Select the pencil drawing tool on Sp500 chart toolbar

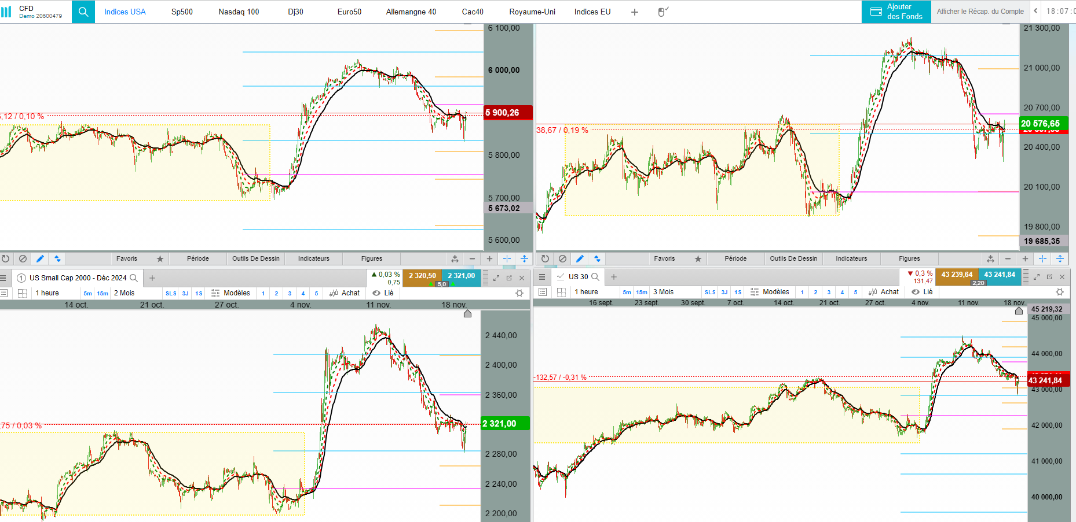[x=40, y=258]
